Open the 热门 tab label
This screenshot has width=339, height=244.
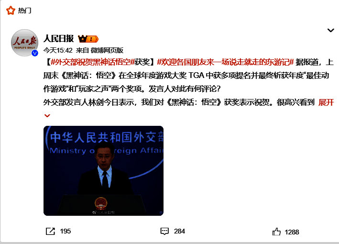pos(24,11)
